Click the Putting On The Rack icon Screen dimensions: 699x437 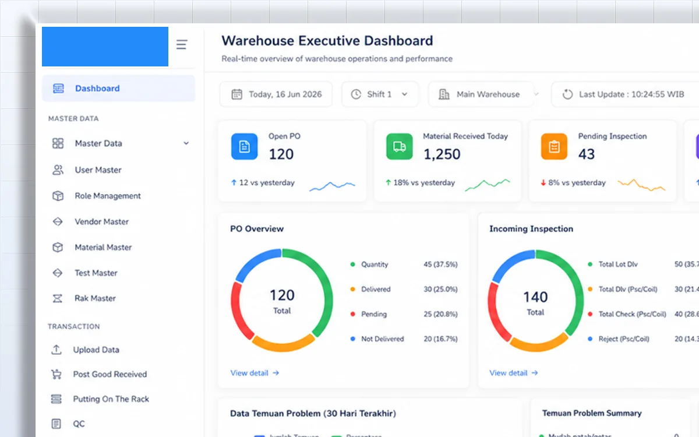(57, 399)
